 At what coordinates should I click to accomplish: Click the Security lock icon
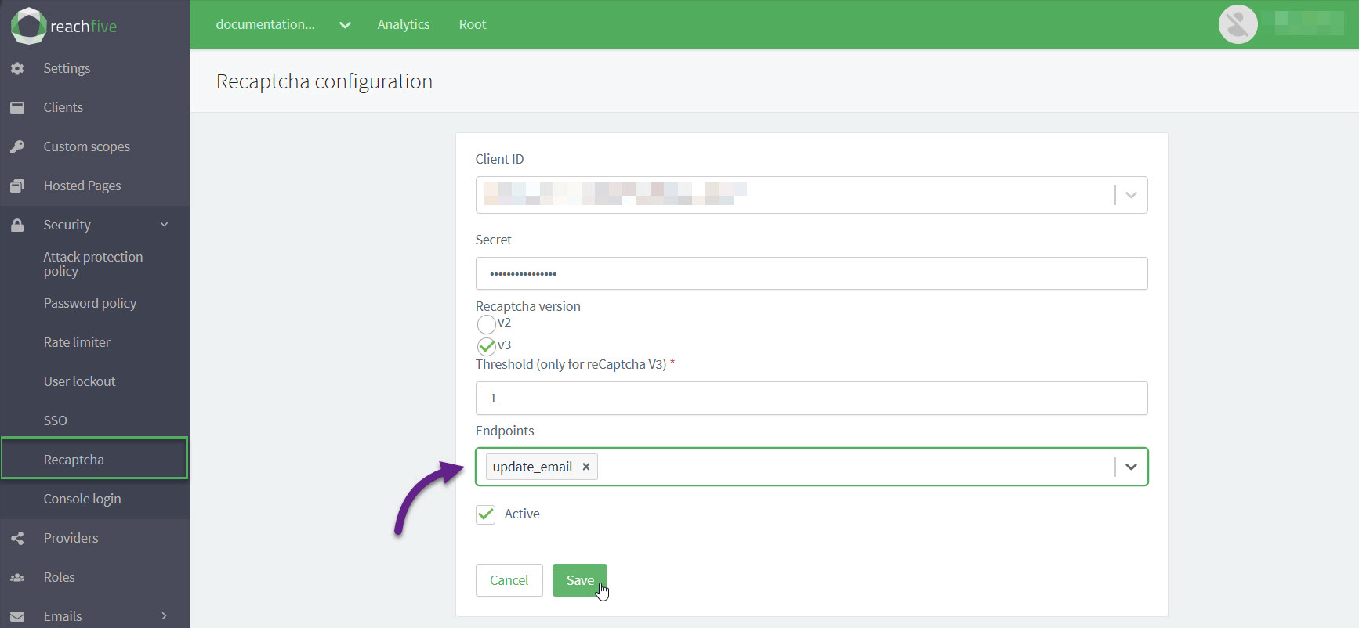point(17,225)
